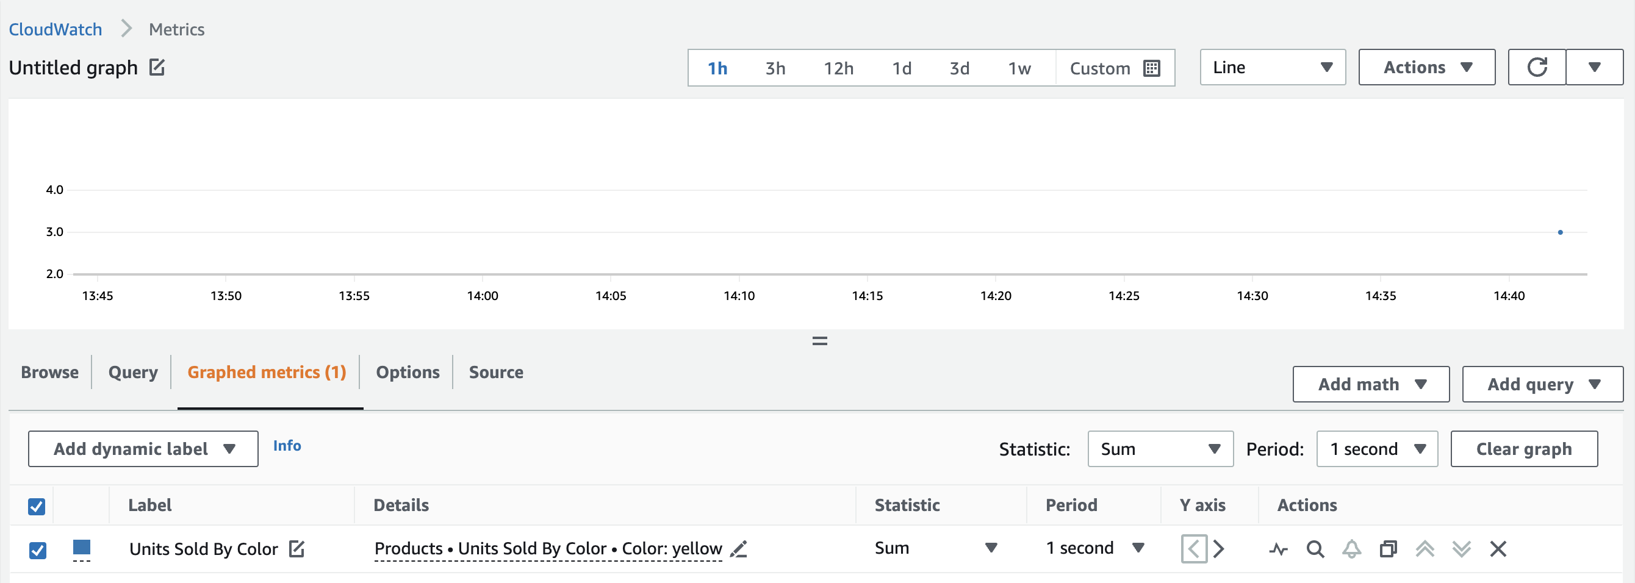1635x583 pixels.
Task: Switch to the Options tab
Action: [x=408, y=373]
